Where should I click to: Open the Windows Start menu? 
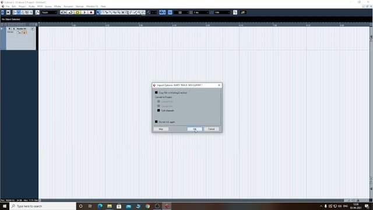(x=5, y=206)
